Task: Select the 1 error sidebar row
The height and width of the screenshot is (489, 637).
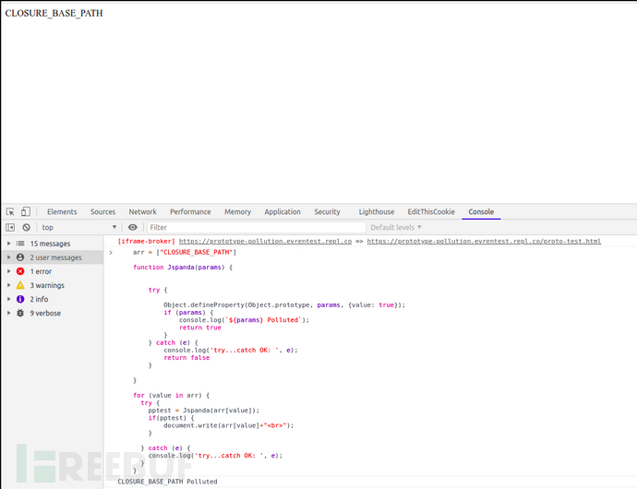Action: (x=53, y=271)
